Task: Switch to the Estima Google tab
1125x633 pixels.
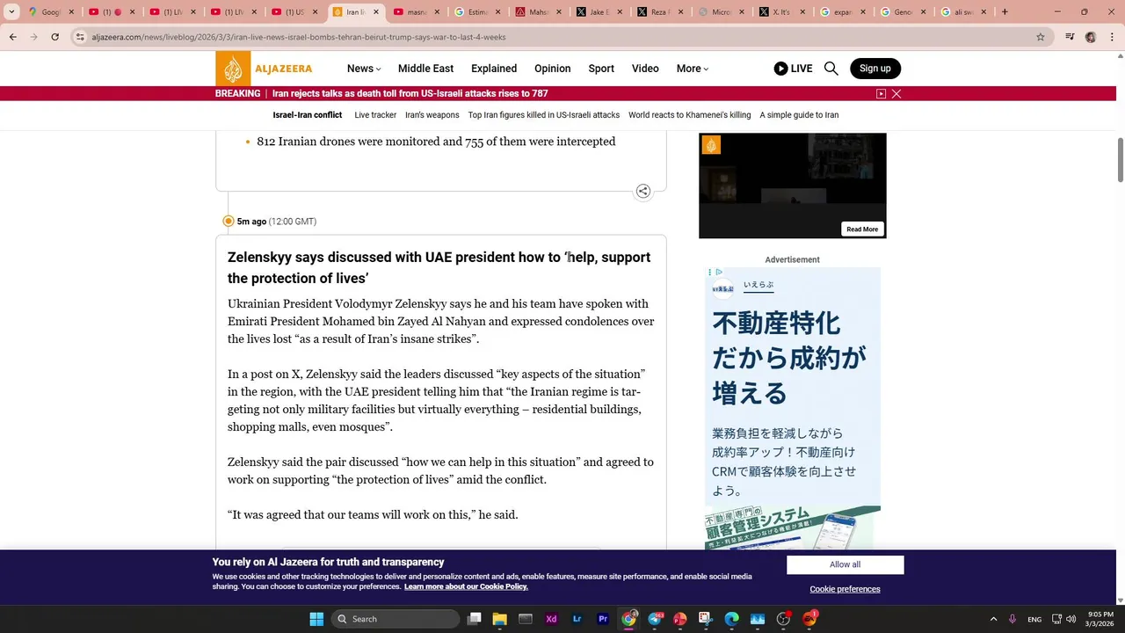Action: [x=476, y=12]
